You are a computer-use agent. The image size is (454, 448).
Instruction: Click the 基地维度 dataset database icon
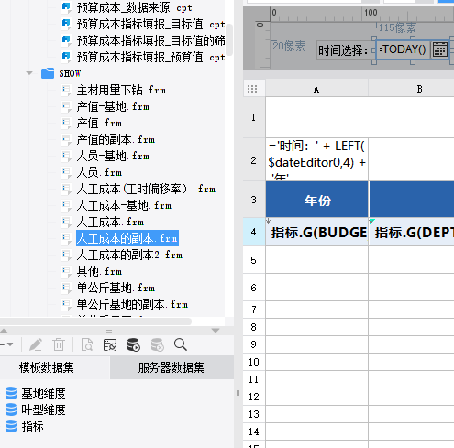(x=11, y=393)
